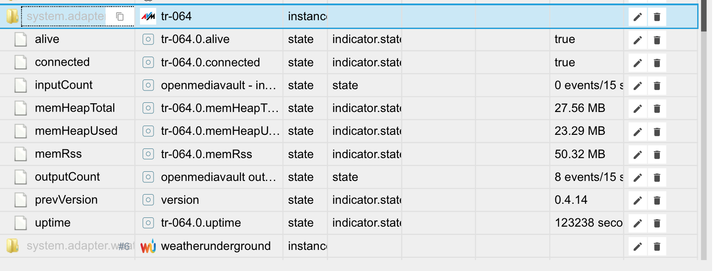Image resolution: width=713 pixels, height=271 pixels.
Task: Click pencil icon for memRss row
Action: [638, 155]
